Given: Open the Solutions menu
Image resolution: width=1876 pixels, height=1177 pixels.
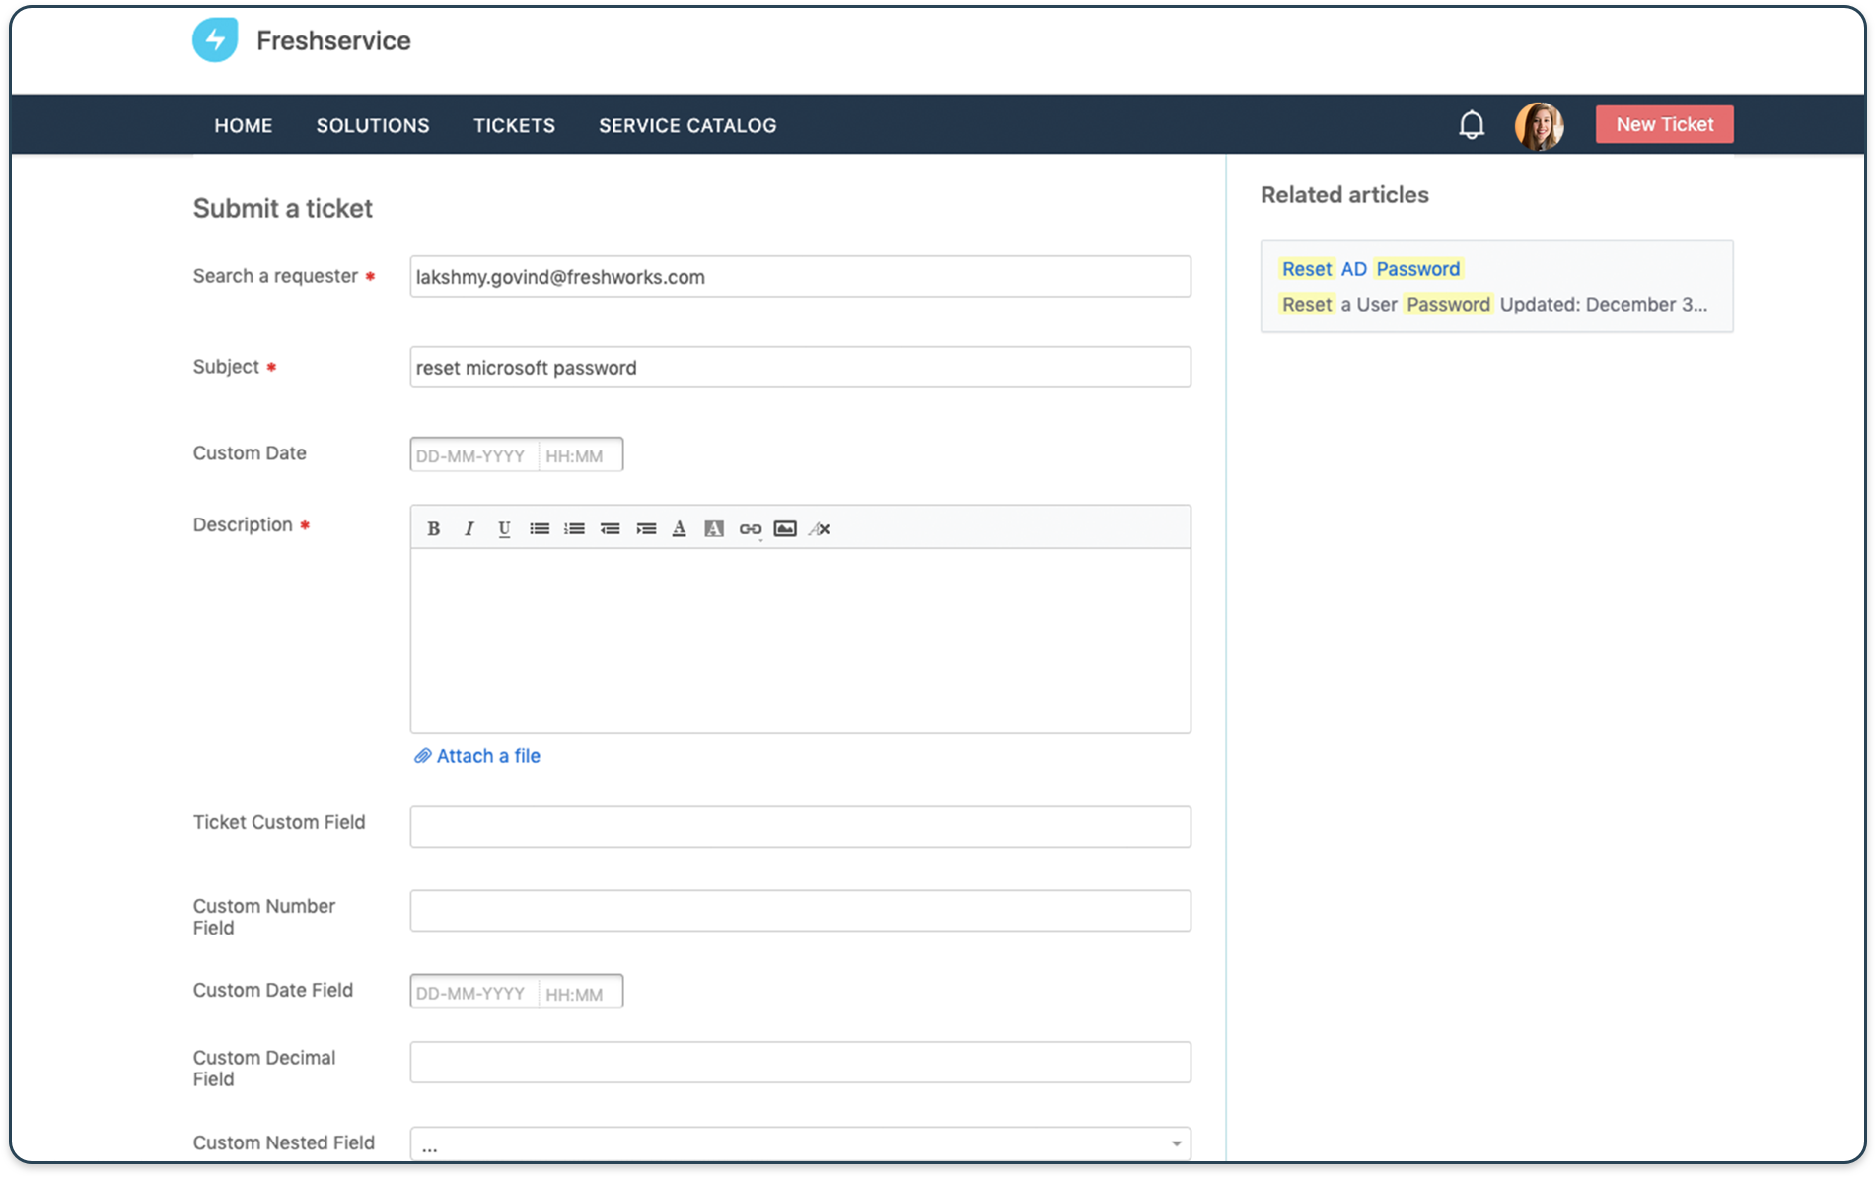Looking at the screenshot, I should coord(373,125).
